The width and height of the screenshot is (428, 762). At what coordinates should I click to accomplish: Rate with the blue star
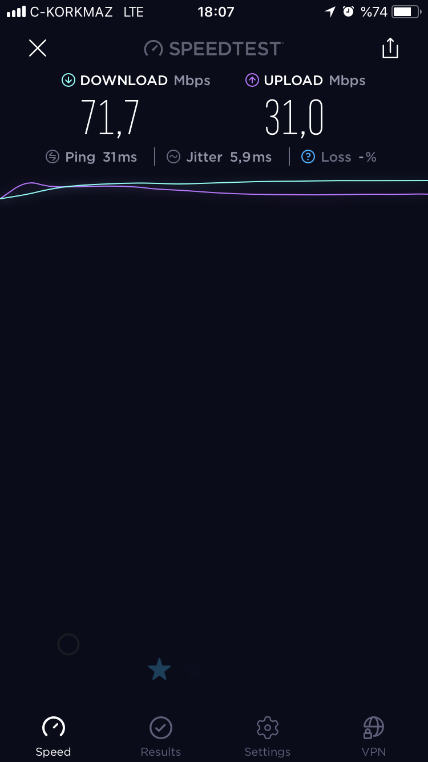coord(159,669)
